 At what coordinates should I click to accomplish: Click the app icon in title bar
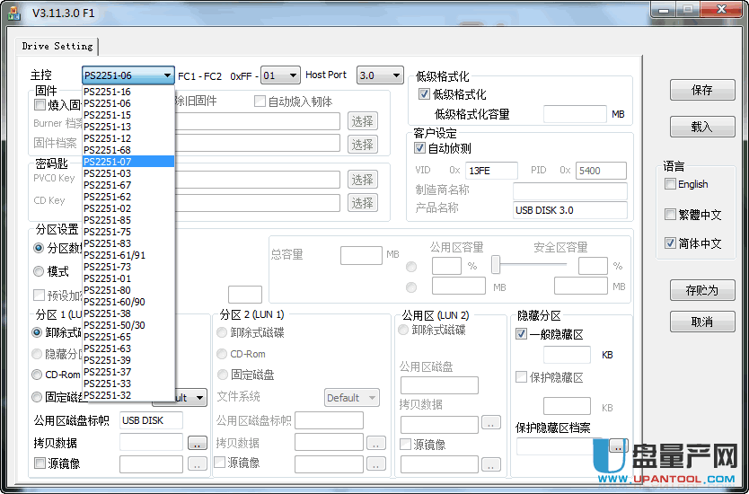(x=14, y=13)
